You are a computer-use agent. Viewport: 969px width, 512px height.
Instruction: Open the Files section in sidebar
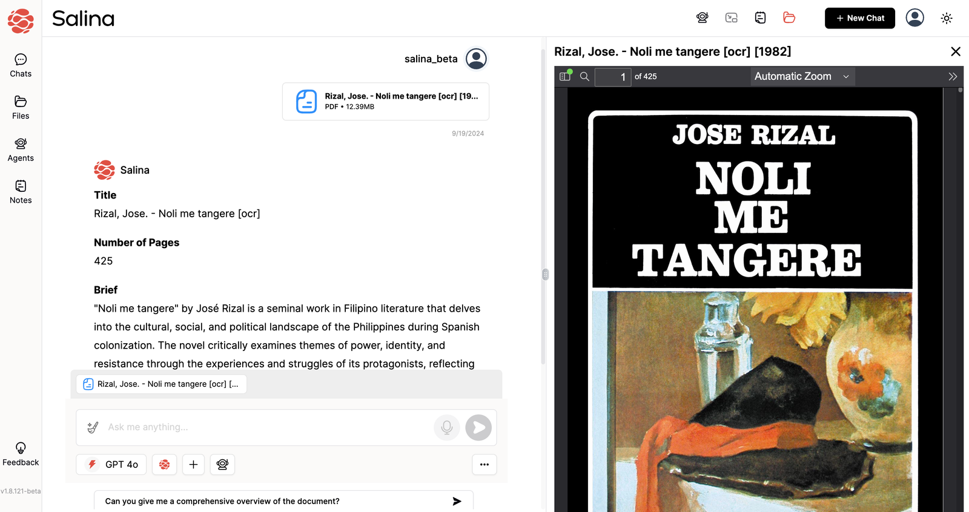[21, 108]
